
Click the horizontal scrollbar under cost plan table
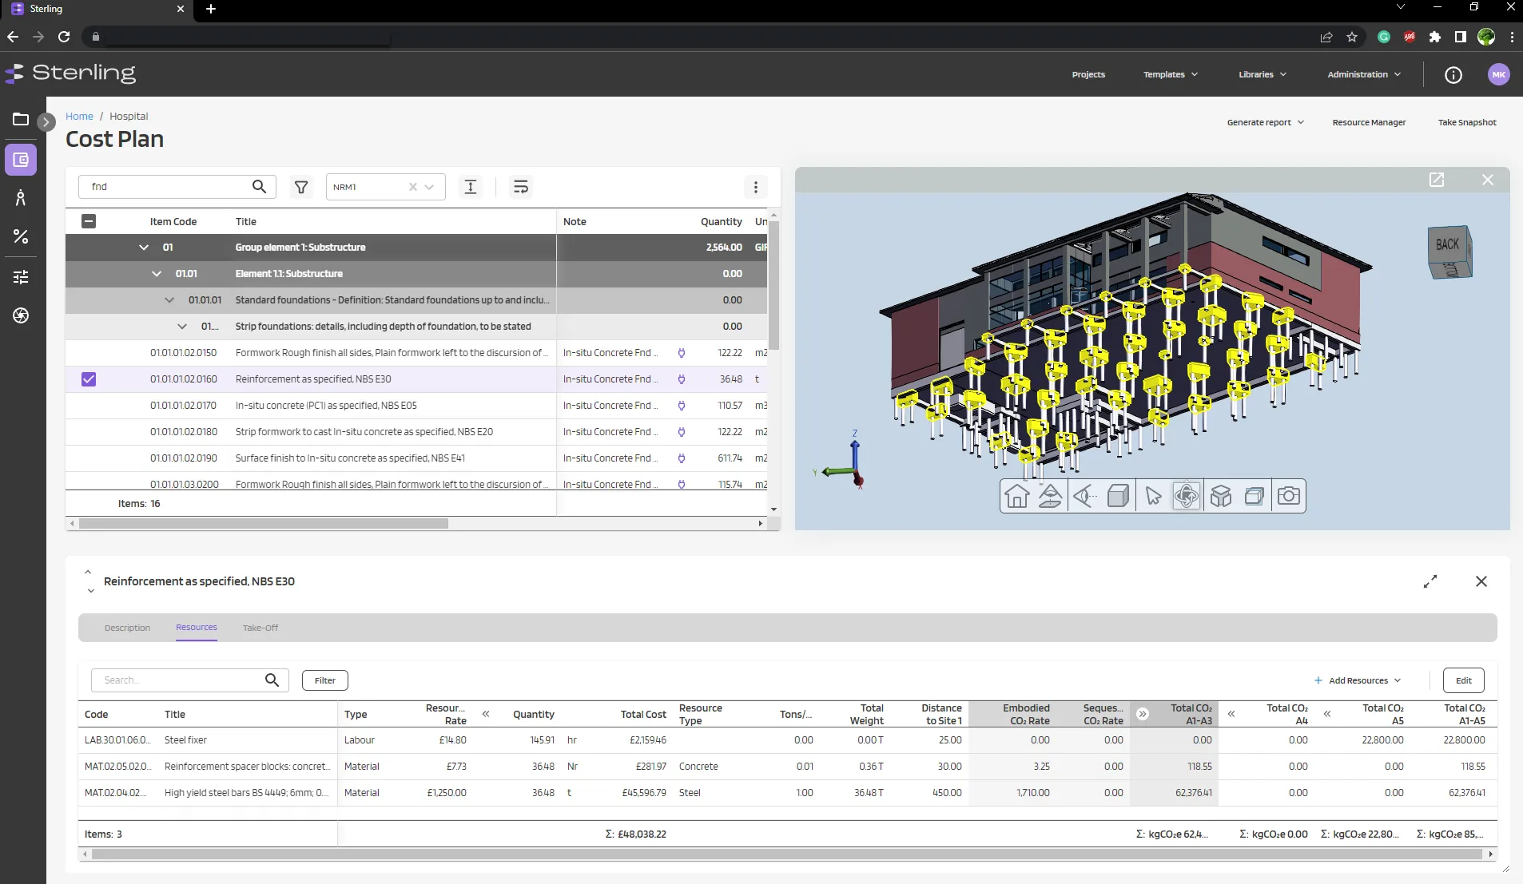[x=264, y=524]
